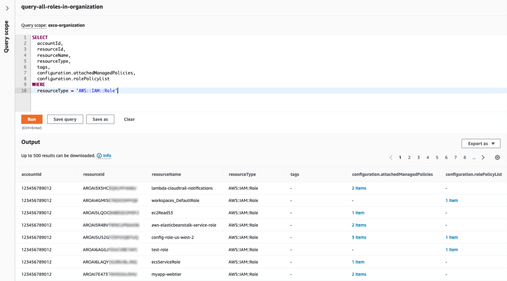Click the Save query button
This screenshot has height=281, width=507.
pyautogui.click(x=65, y=120)
